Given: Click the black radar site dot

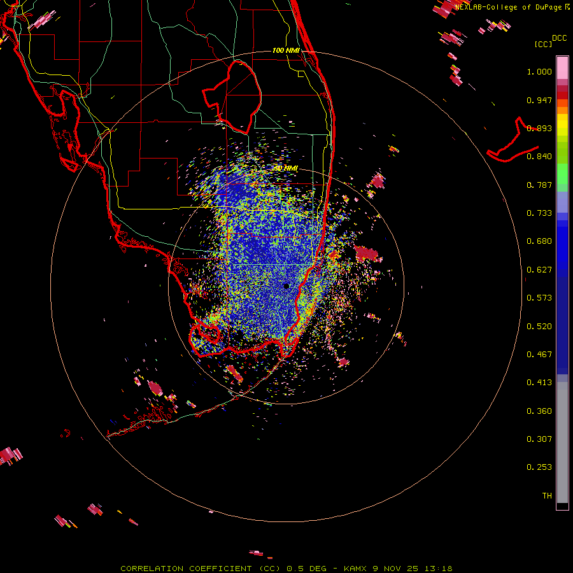Looking at the screenshot, I should pyautogui.click(x=286, y=286).
